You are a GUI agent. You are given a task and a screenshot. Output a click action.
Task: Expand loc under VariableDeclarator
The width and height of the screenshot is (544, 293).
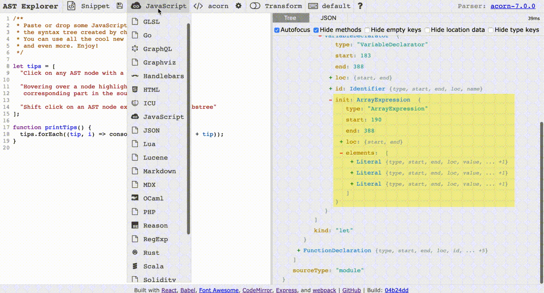(x=331, y=78)
